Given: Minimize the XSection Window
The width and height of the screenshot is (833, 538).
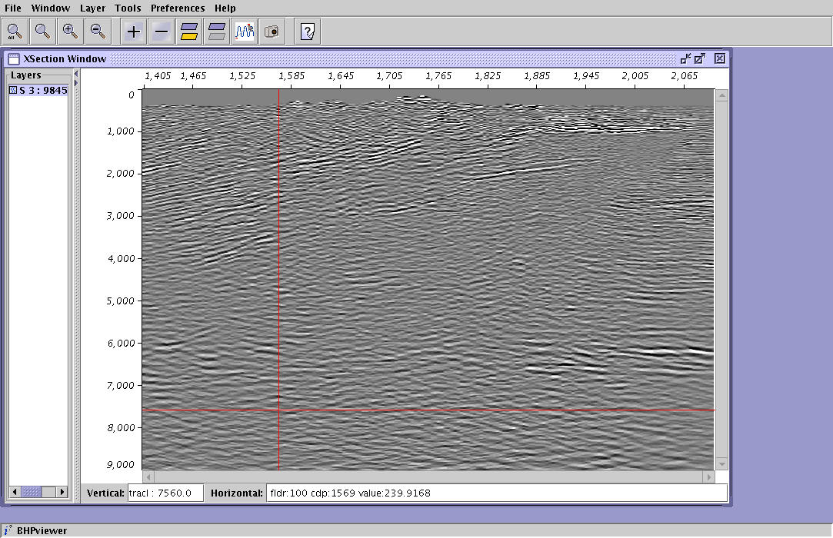Looking at the screenshot, I should click(x=686, y=58).
